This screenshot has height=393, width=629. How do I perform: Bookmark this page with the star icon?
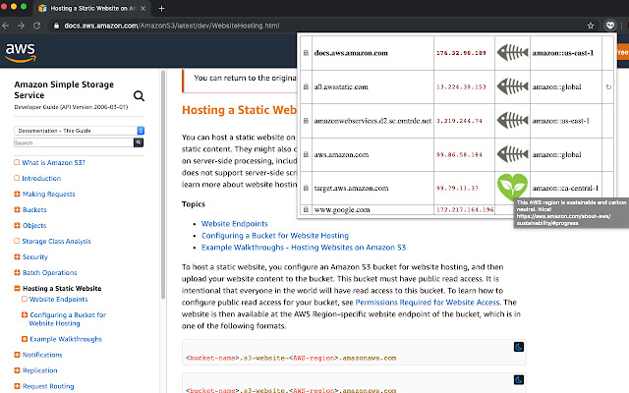coord(591,26)
